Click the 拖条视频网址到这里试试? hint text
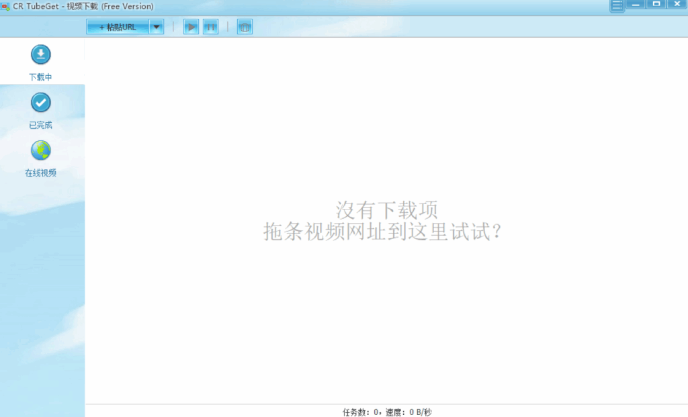Image resolution: width=688 pixels, height=417 pixels. (382, 232)
